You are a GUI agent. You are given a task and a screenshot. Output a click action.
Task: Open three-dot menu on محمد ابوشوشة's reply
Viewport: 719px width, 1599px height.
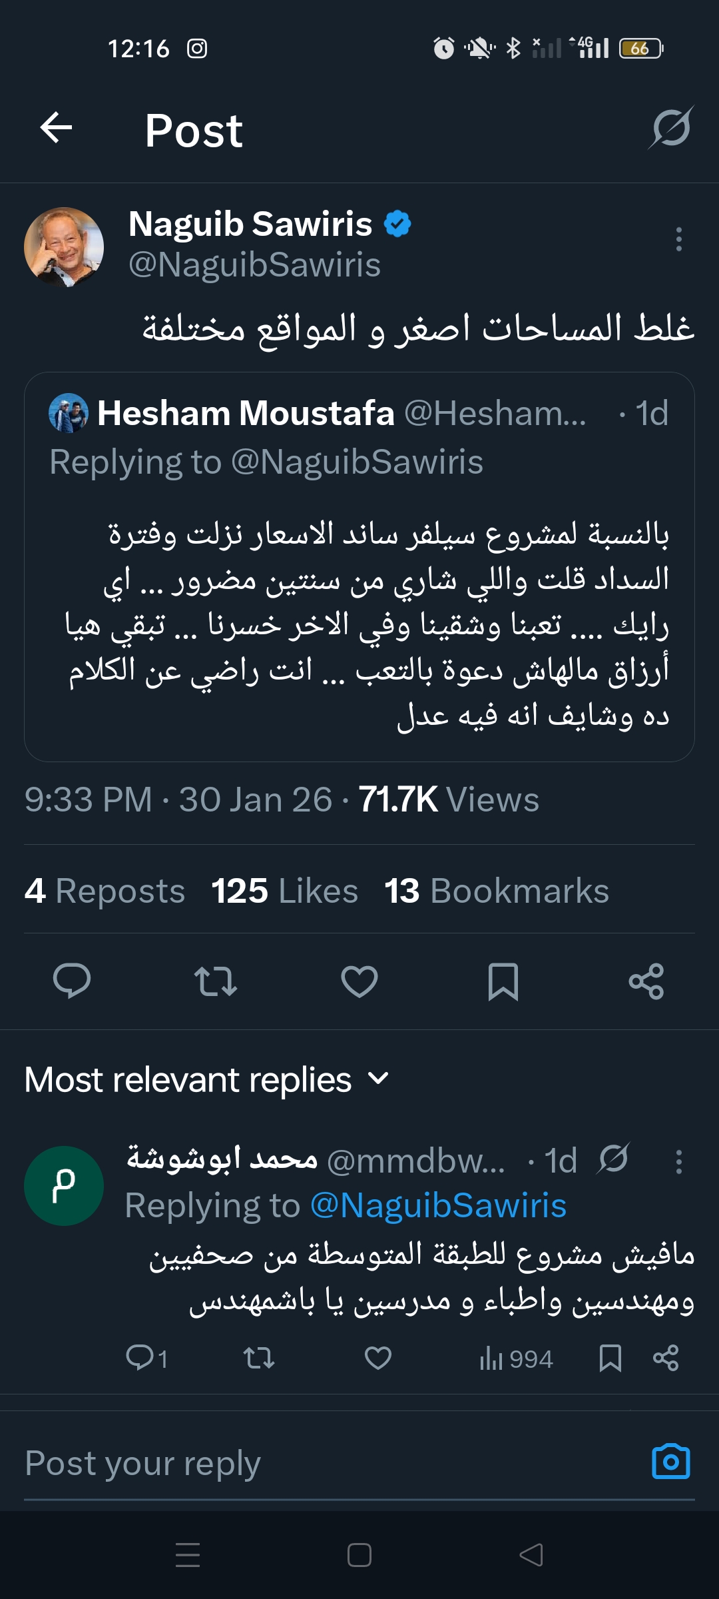pyautogui.click(x=678, y=1162)
